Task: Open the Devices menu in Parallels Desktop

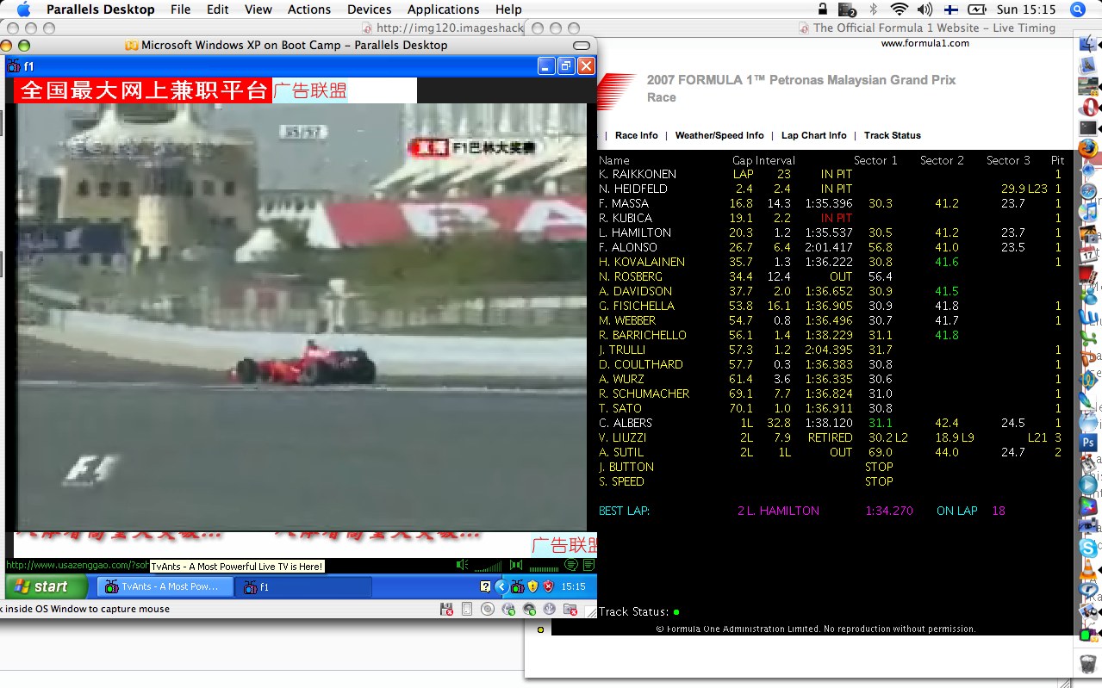Action: pyautogui.click(x=369, y=9)
